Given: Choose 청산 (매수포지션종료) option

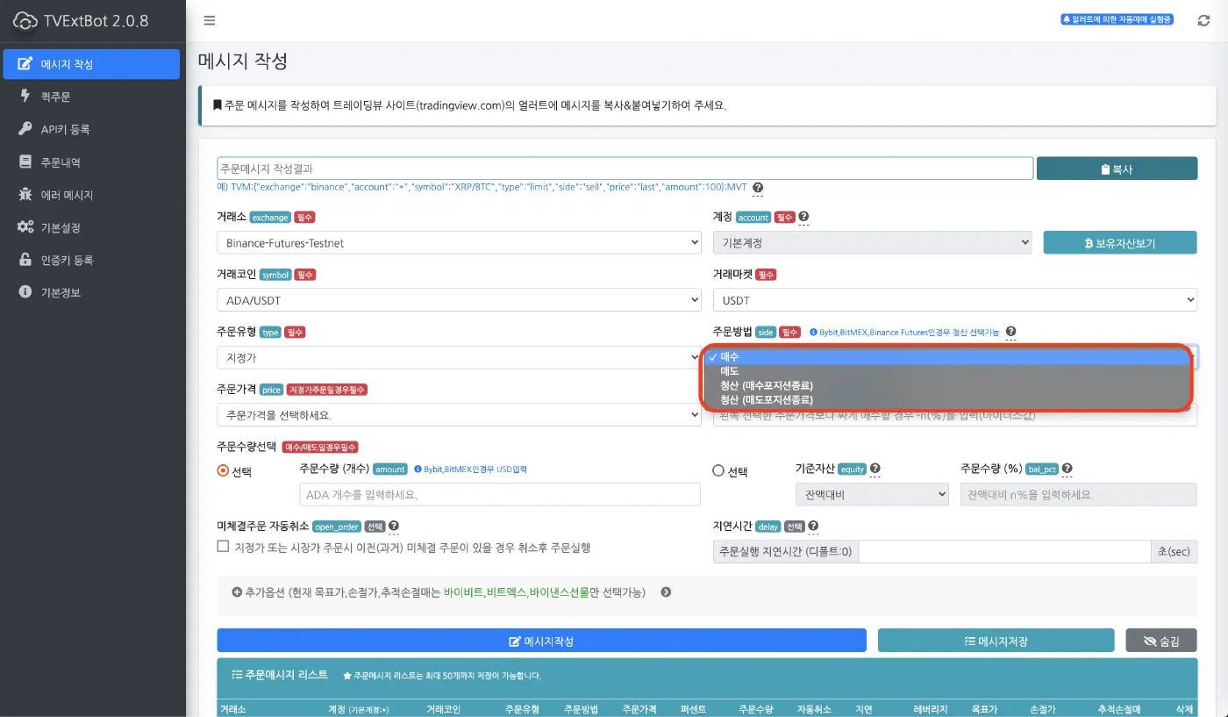Looking at the screenshot, I should [947, 385].
